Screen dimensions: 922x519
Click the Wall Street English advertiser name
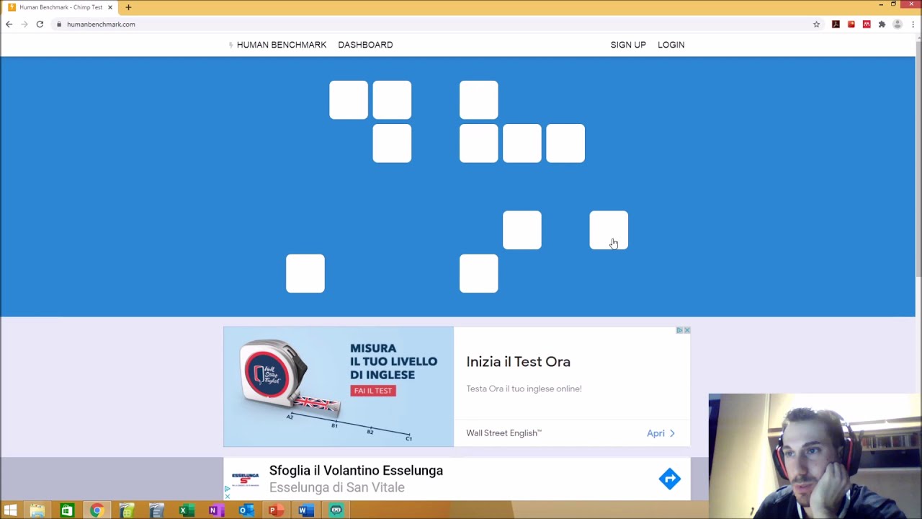(x=503, y=433)
